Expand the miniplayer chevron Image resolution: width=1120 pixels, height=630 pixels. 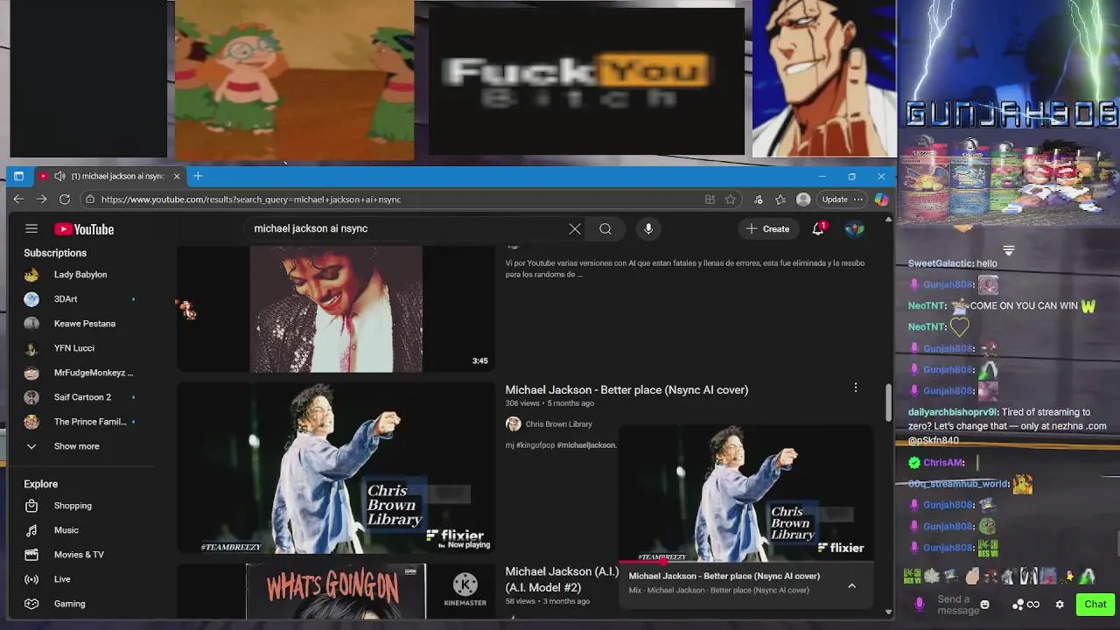[x=852, y=585]
